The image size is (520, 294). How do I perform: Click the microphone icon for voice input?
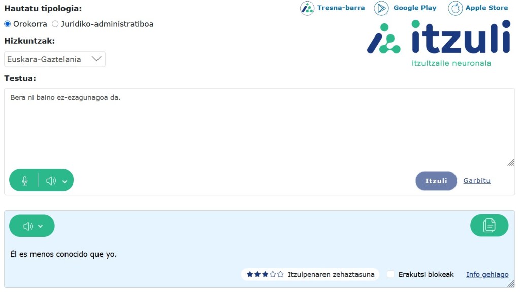tap(24, 180)
